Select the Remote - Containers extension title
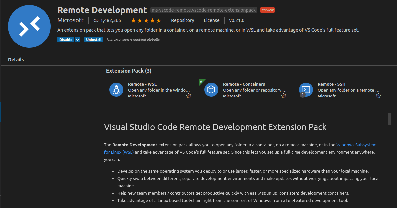Screen dimensions: 397x208 tap(244, 84)
